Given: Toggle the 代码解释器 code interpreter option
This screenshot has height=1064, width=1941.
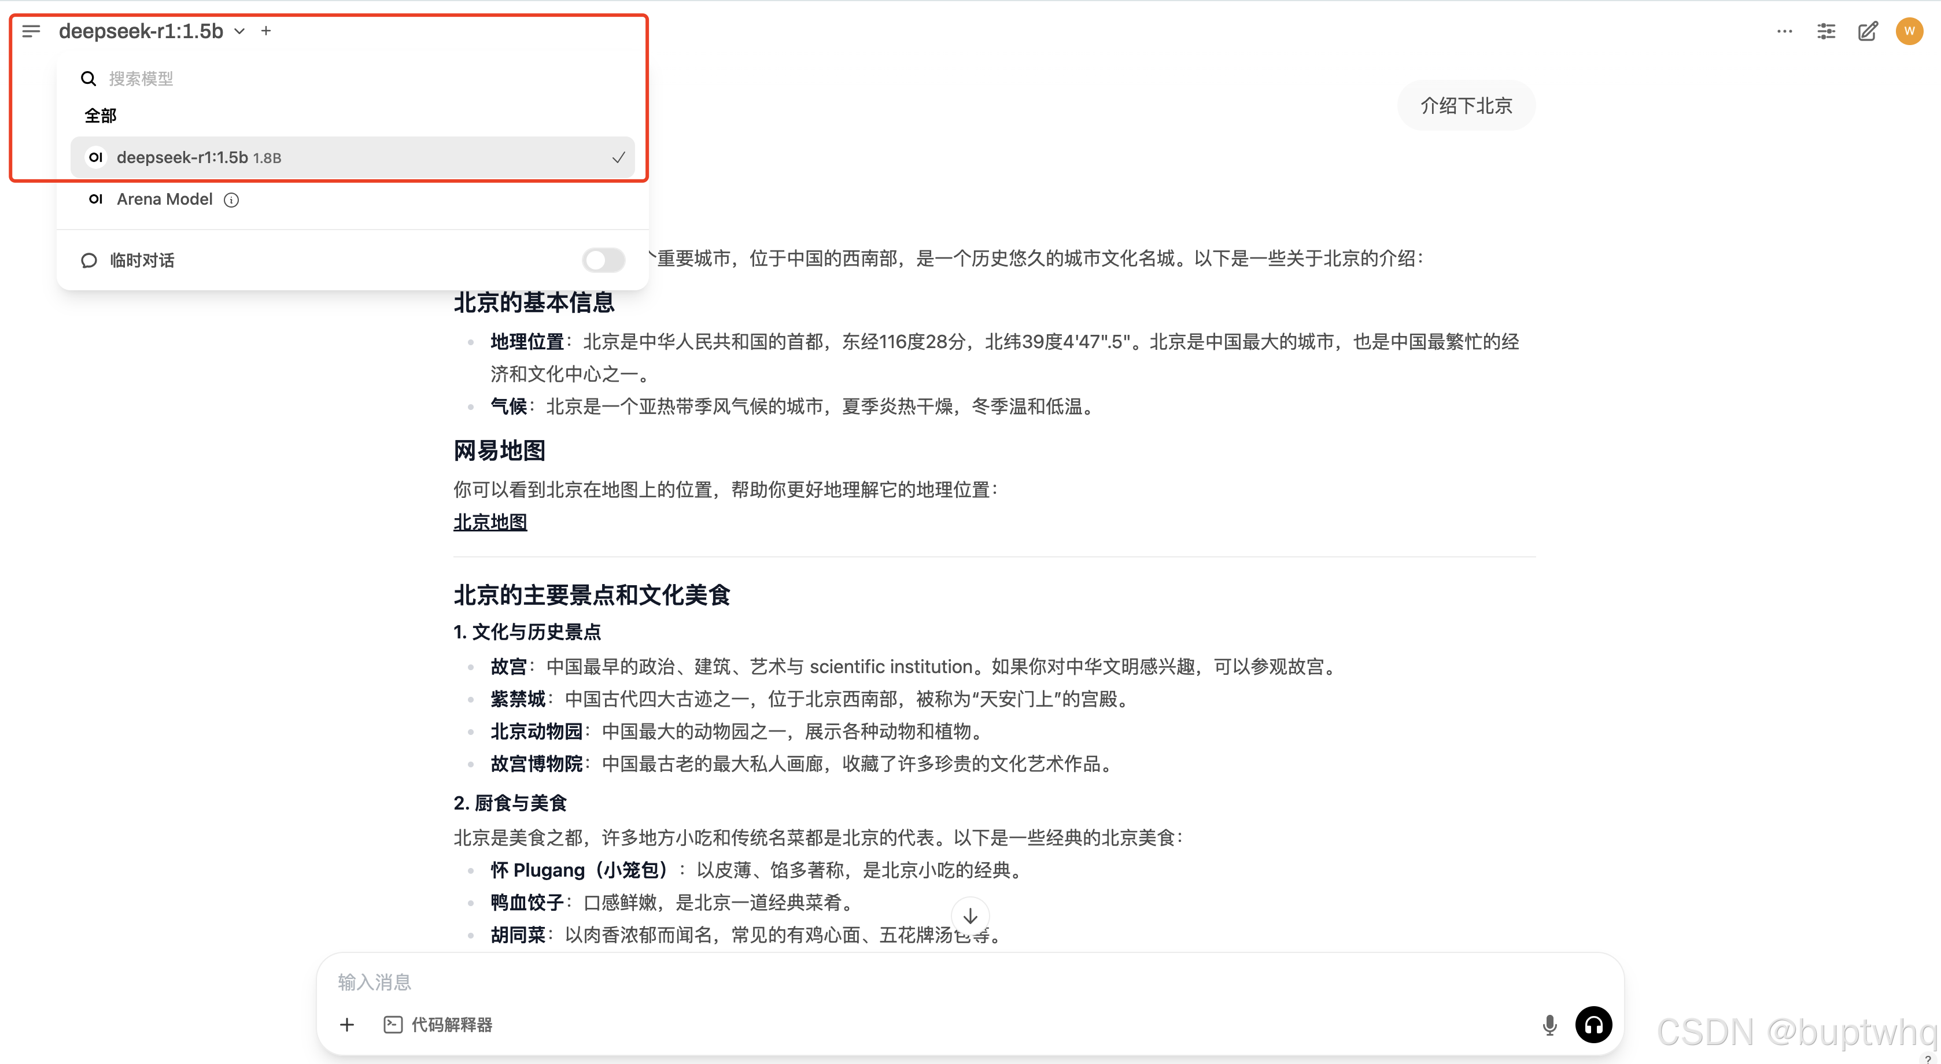Looking at the screenshot, I should [438, 1025].
